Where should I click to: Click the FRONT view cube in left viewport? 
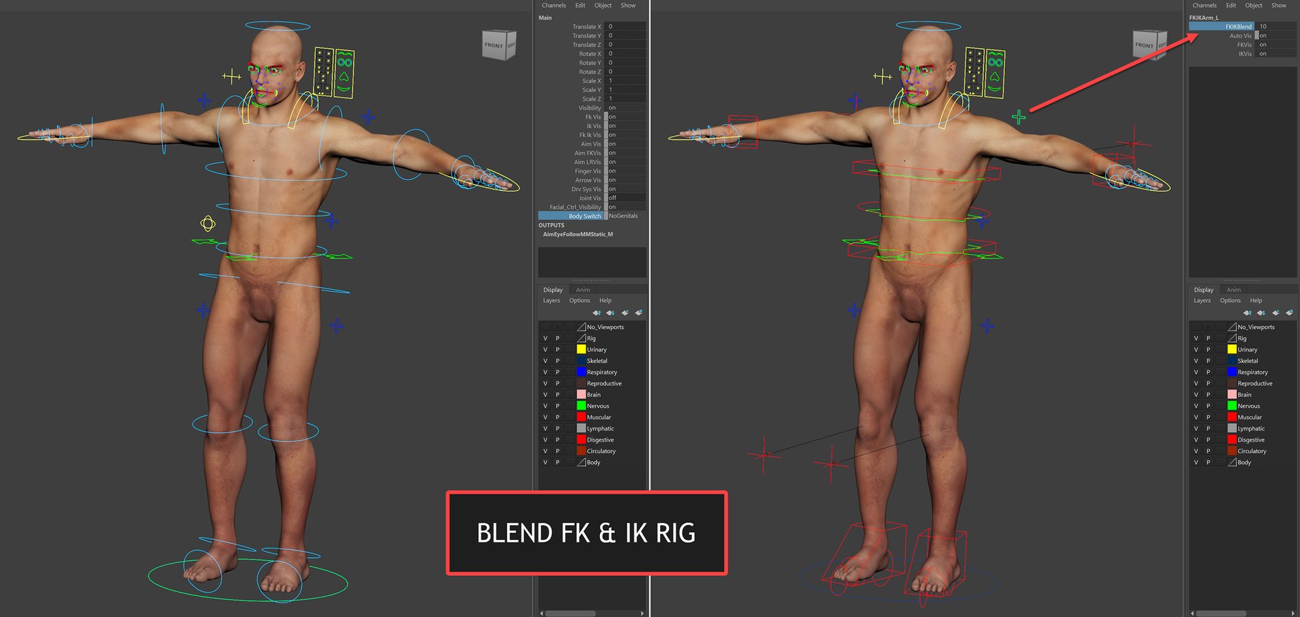click(x=498, y=45)
